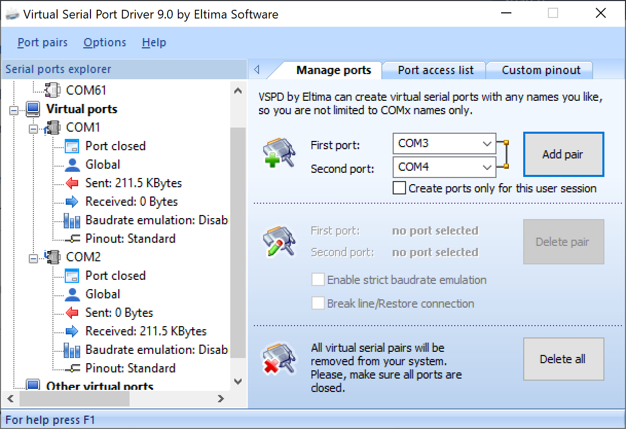626x429 pixels.
Task: Click scroll up arrow in ports tree
Action: pyautogui.click(x=237, y=91)
